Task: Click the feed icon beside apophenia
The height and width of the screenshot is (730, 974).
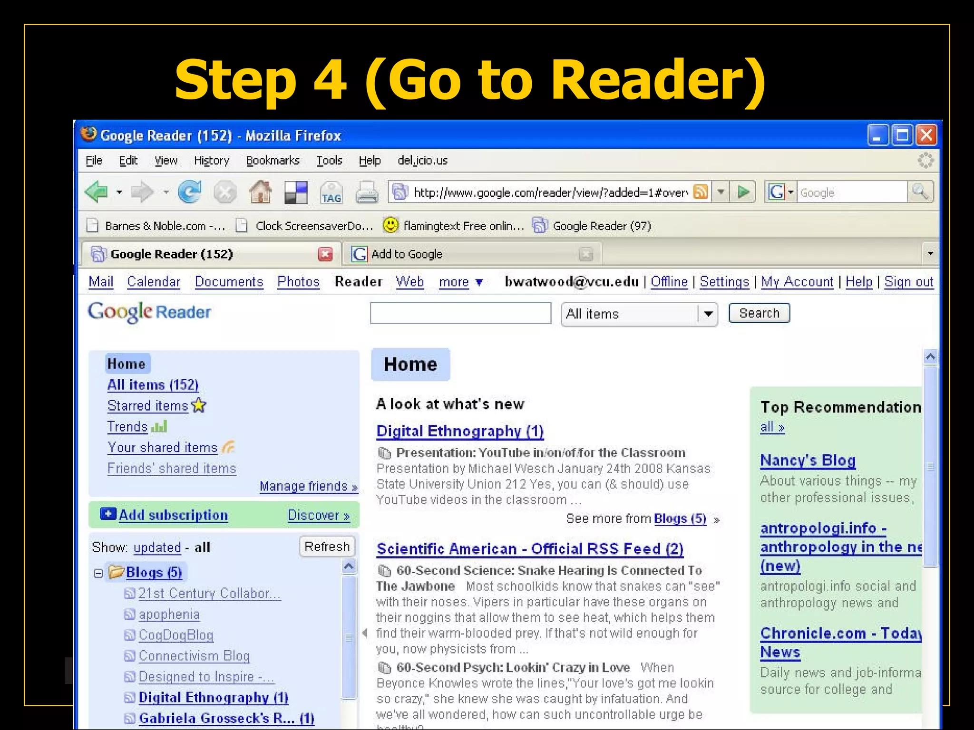Action: tap(129, 615)
